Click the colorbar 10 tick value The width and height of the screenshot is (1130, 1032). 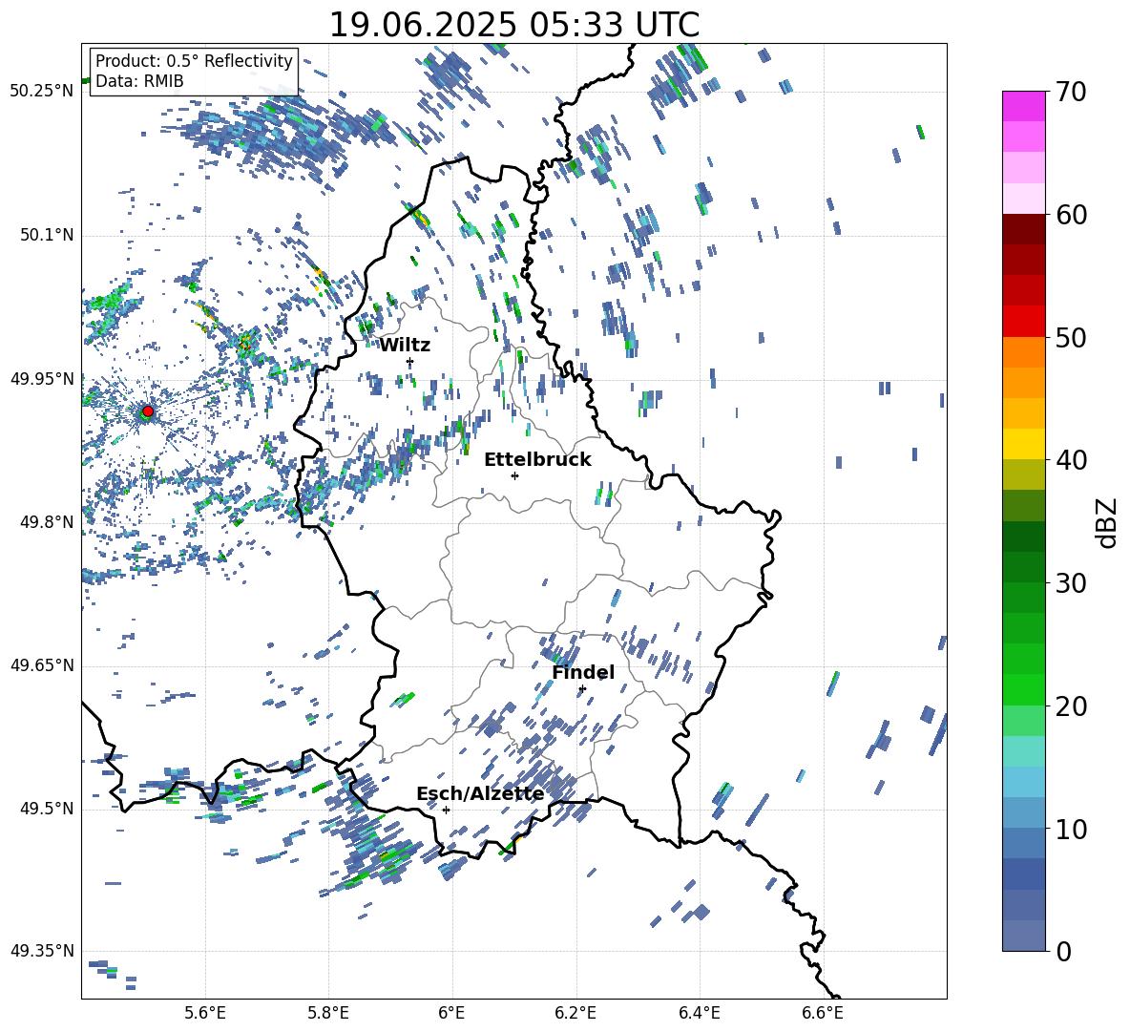pos(1071,829)
